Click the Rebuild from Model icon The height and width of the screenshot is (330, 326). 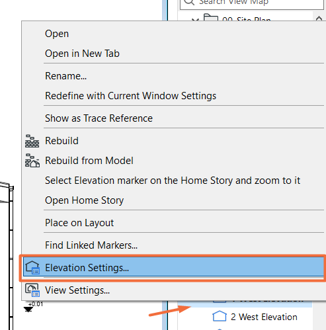[x=32, y=161]
